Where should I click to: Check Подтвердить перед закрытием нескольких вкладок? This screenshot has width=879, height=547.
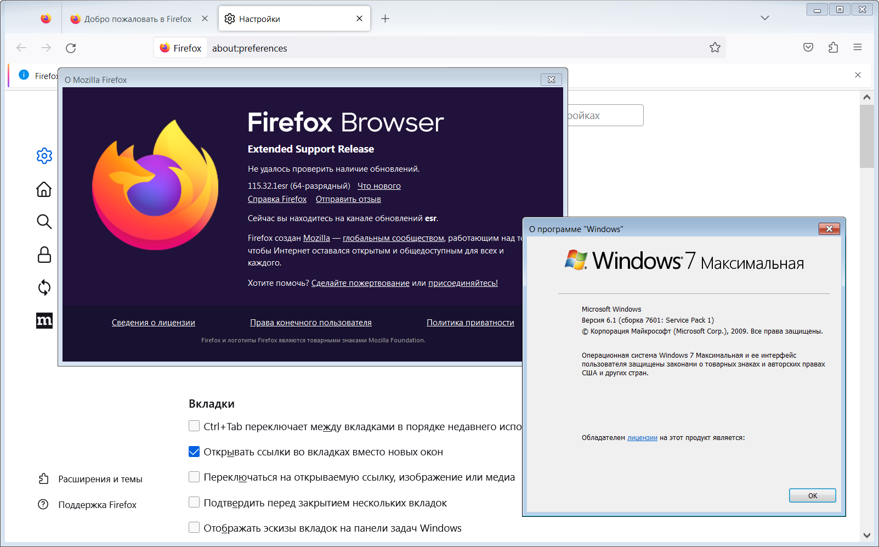click(194, 503)
